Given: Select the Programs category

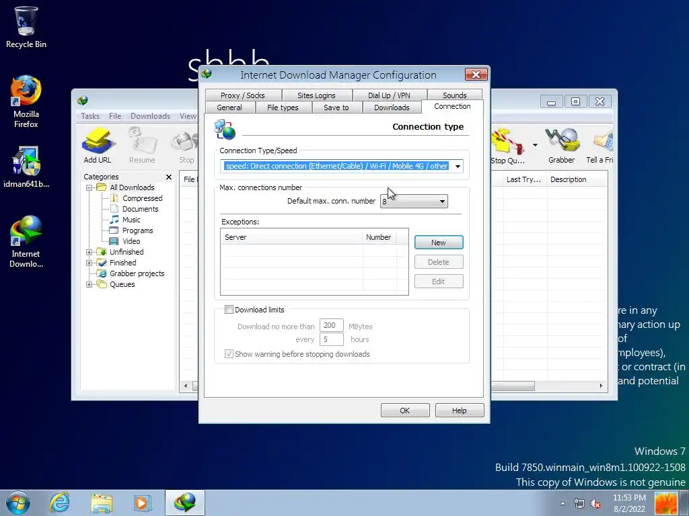Looking at the screenshot, I should click(x=137, y=231).
